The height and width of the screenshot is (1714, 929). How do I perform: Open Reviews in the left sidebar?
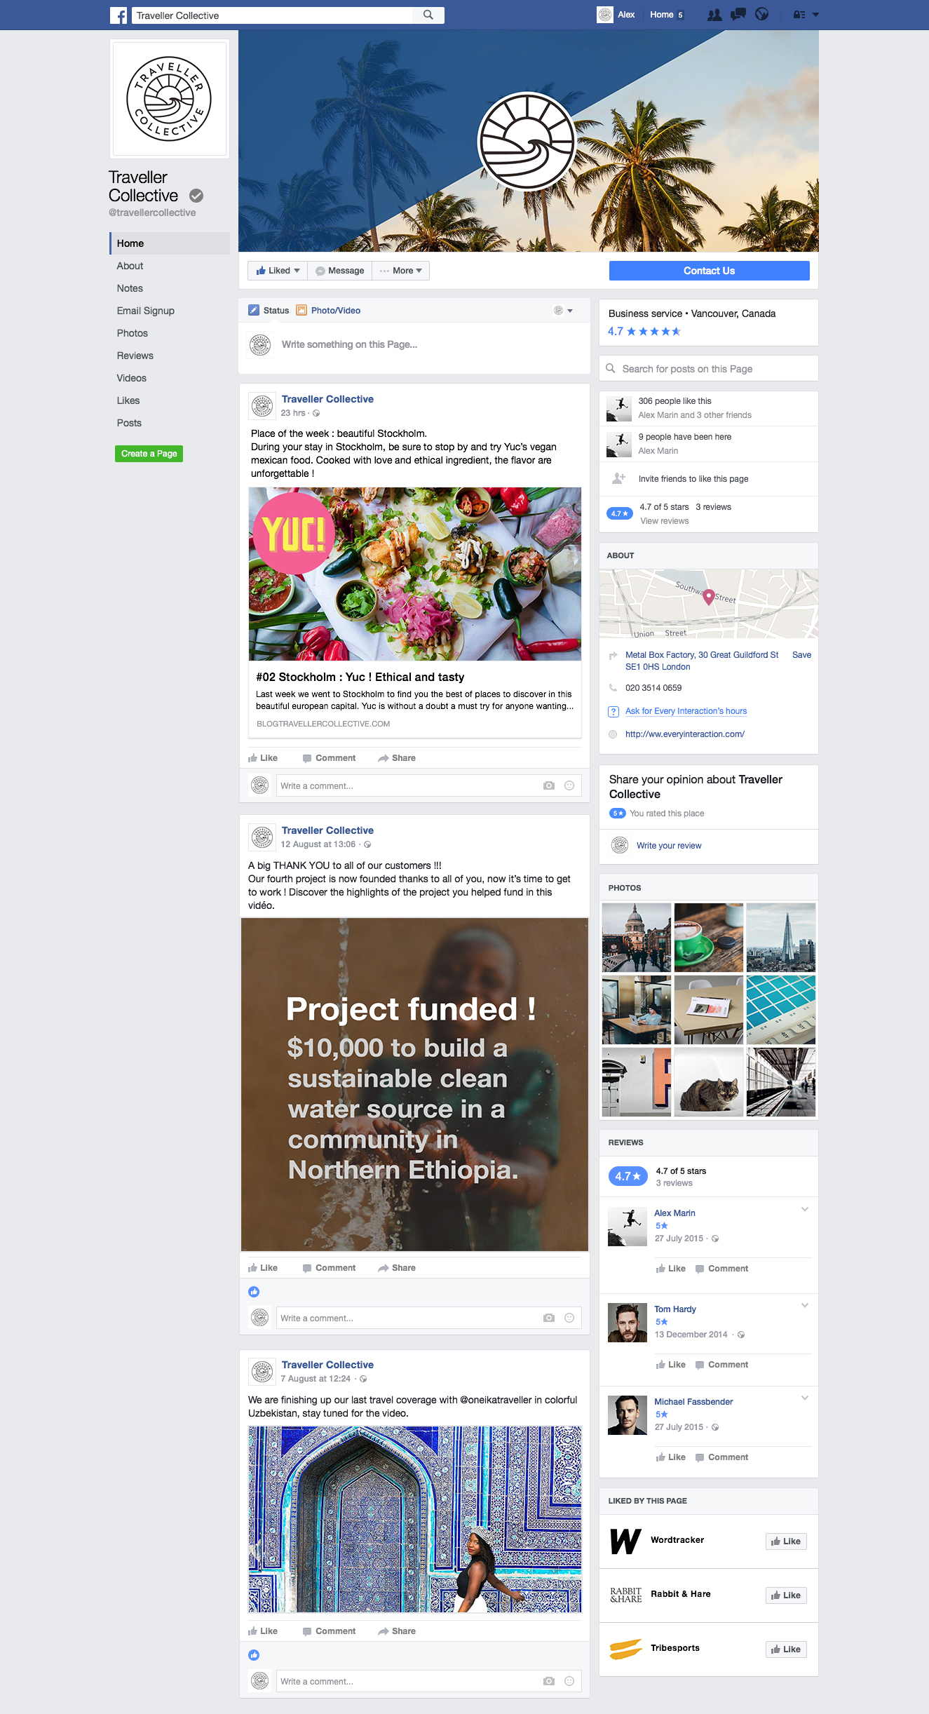tap(135, 356)
